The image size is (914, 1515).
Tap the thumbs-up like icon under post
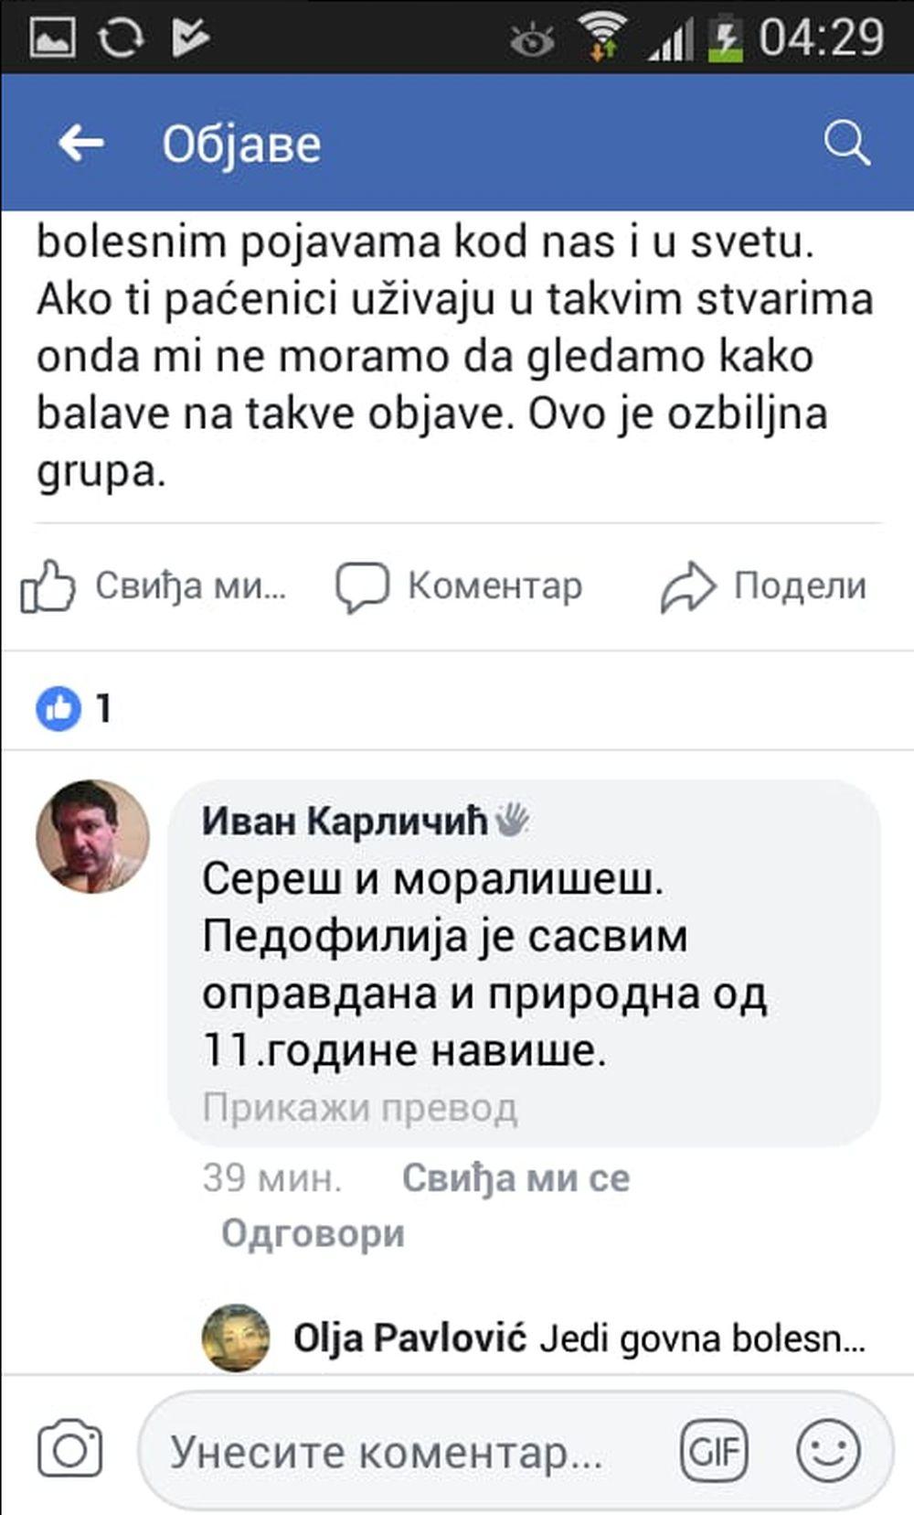coord(48,586)
